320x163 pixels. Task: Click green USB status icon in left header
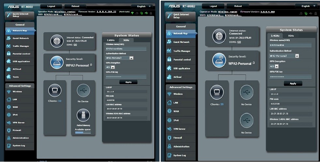point(146,13)
